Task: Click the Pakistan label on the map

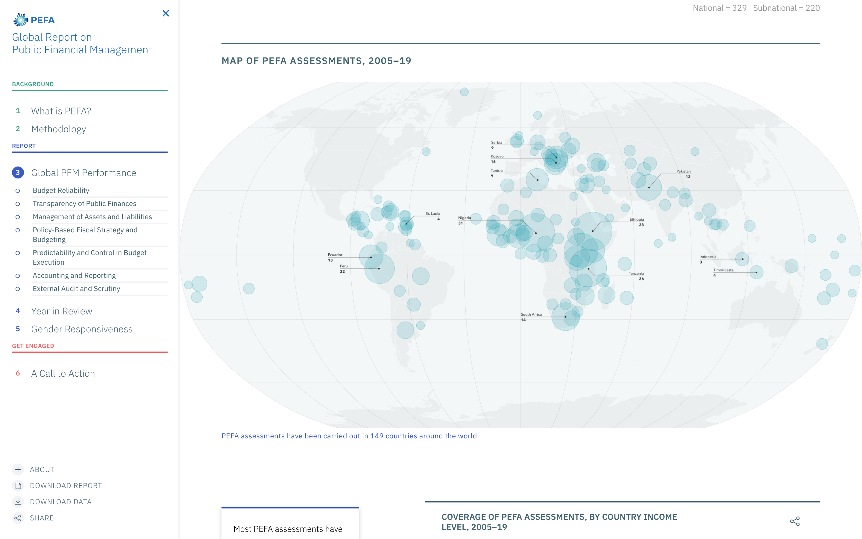Action: [x=684, y=171]
